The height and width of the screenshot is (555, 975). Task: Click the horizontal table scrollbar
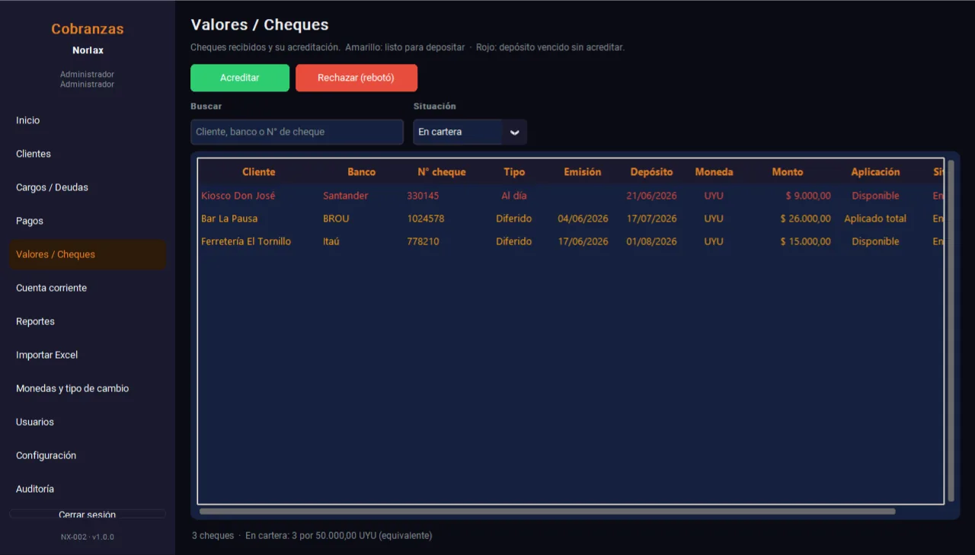[547, 512]
